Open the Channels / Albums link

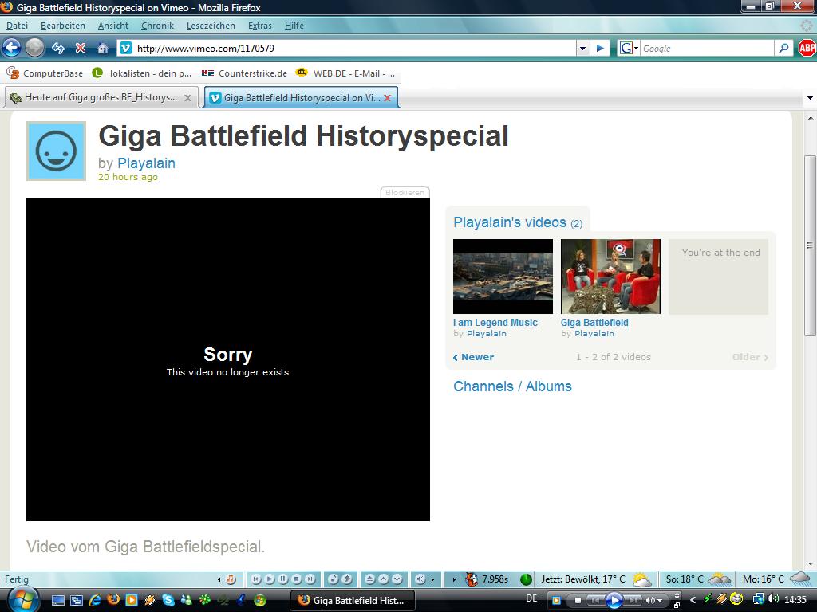tap(512, 386)
